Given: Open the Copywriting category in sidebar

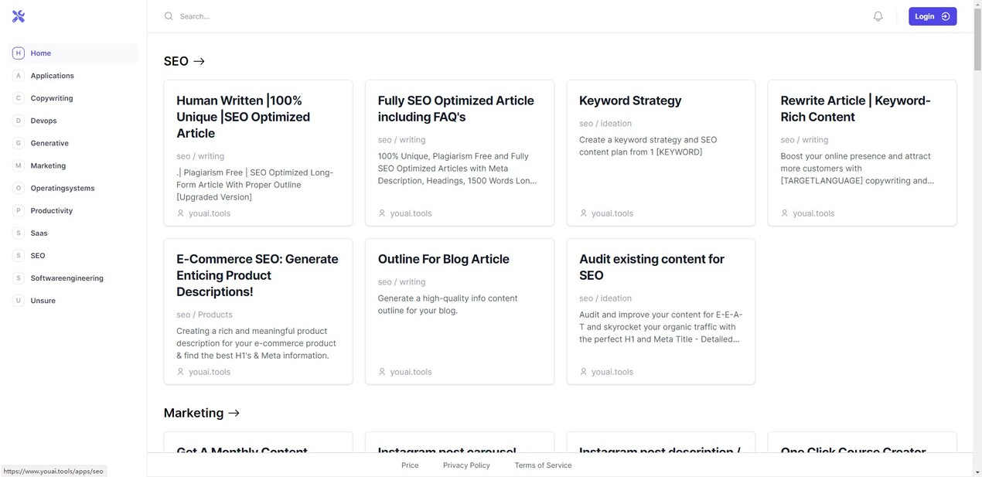Looking at the screenshot, I should 52,98.
